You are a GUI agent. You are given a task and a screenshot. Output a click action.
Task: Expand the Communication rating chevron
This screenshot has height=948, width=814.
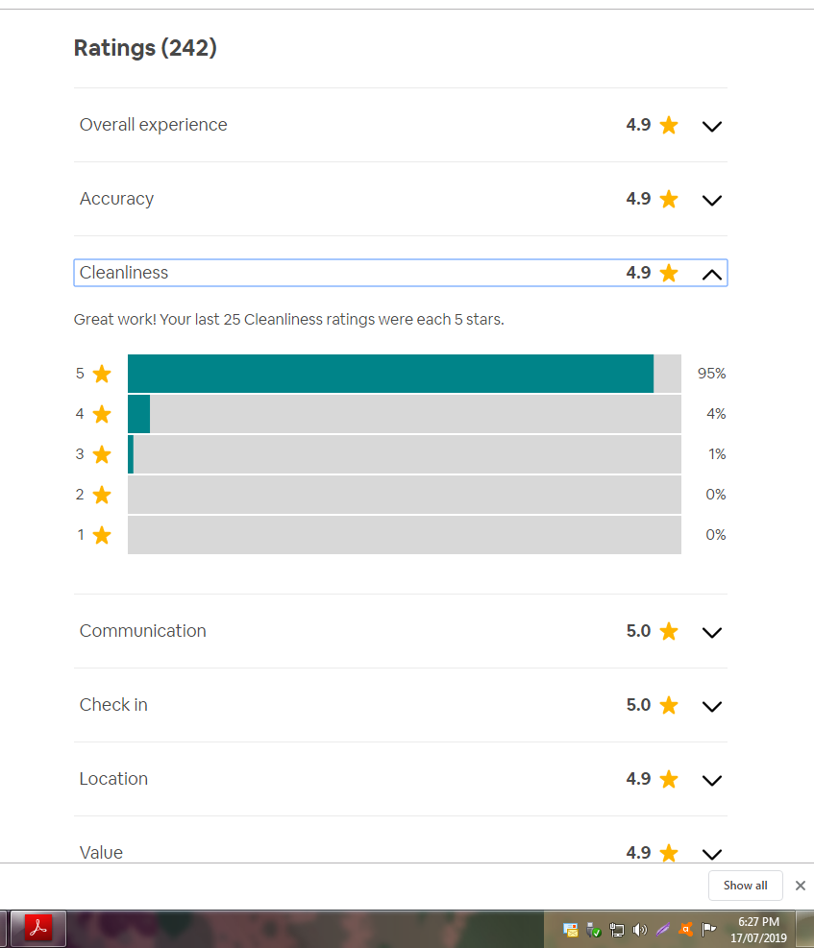711,632
